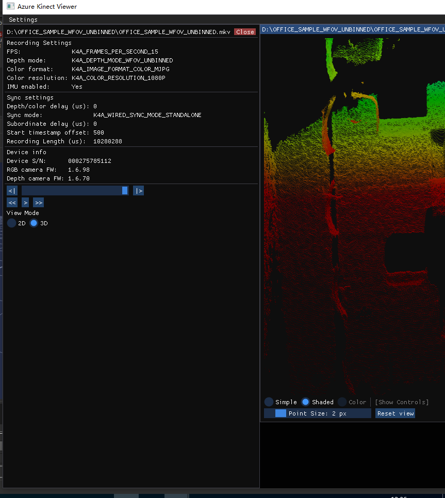445x498 pixels.
Task: Click the Reset view button
Action: click(395, 413)
